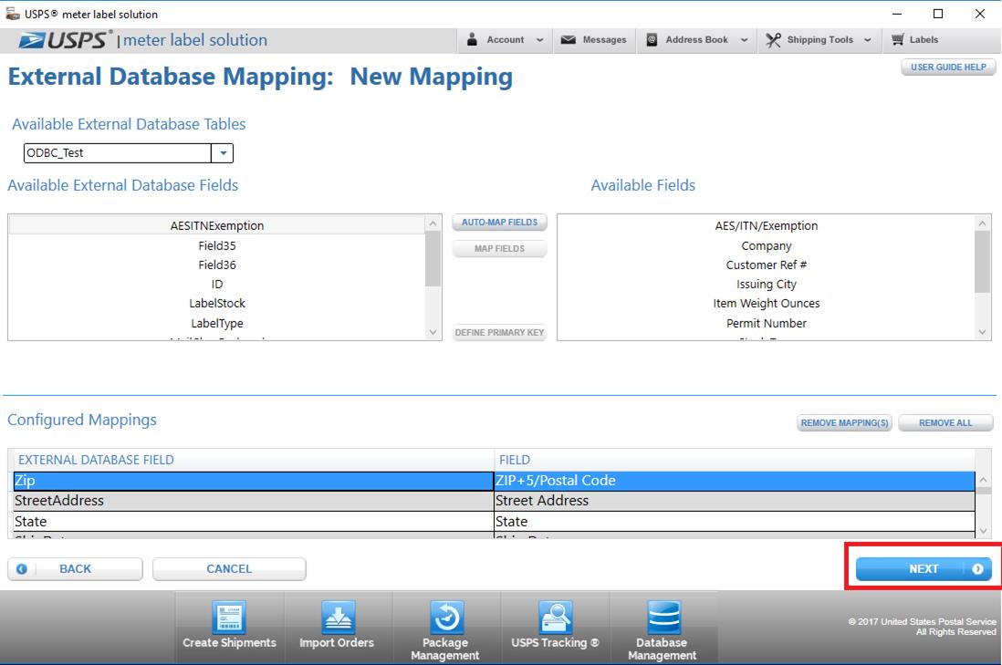This screenshot has height=665, width=1002.
Task: Click the Available Fields scroll-down arrow
Action: pyautogui.click(x=982, y=332)
